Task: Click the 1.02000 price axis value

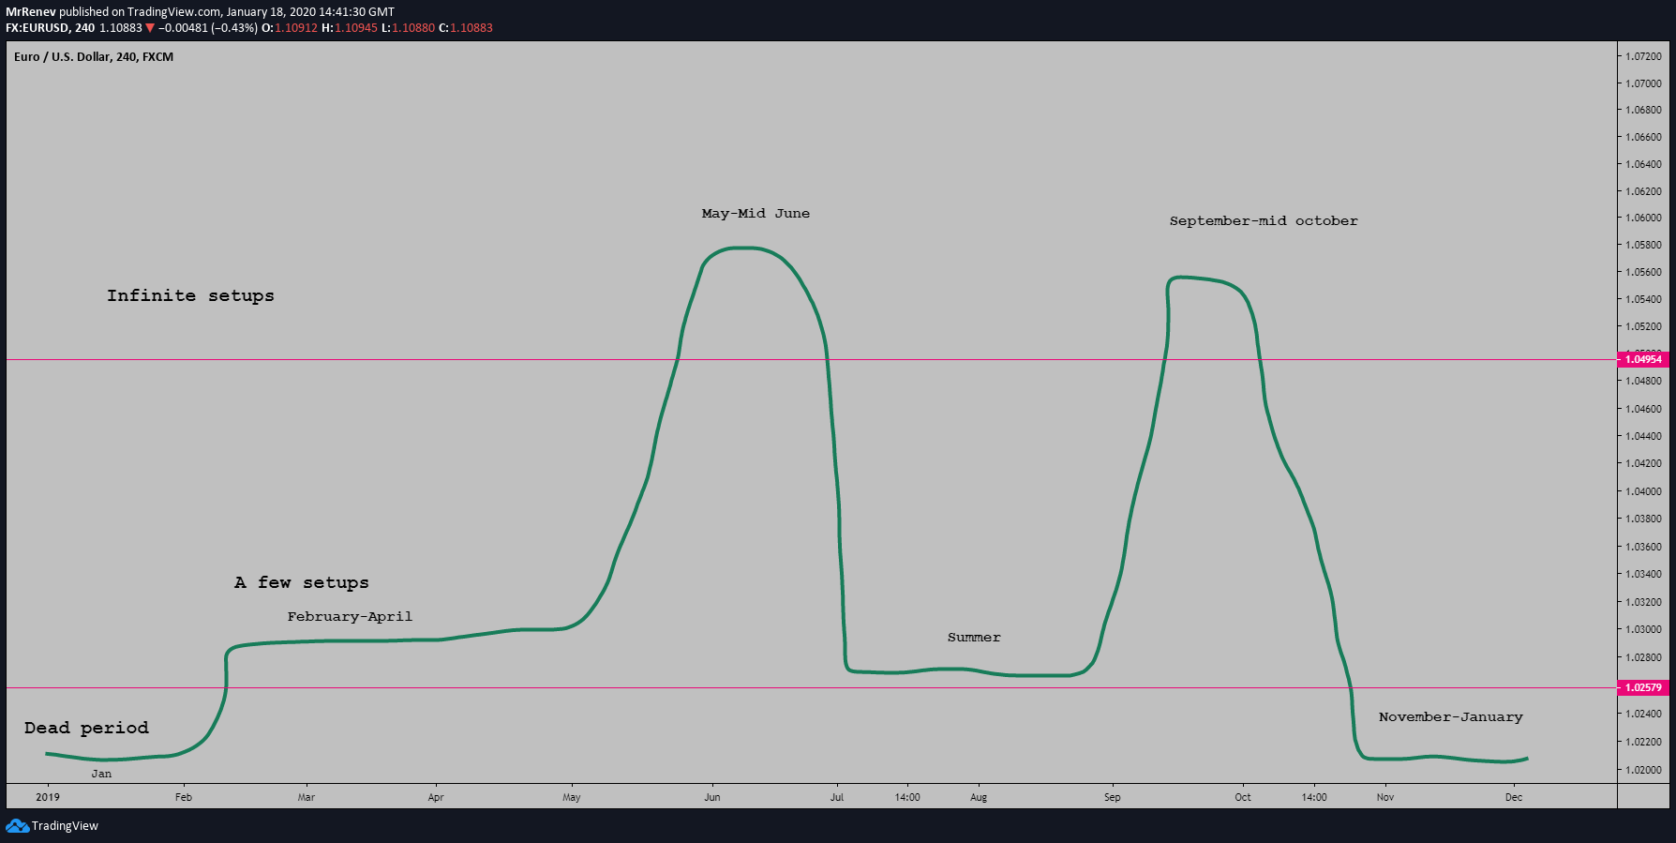Action: click(1644, 770)
